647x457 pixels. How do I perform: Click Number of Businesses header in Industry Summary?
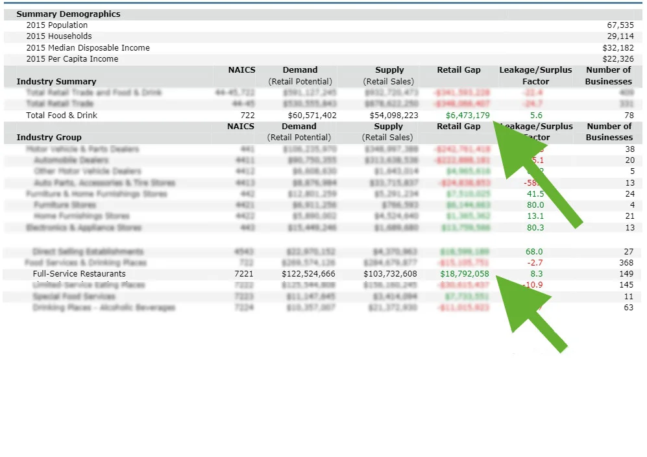[x=609, y=76]
